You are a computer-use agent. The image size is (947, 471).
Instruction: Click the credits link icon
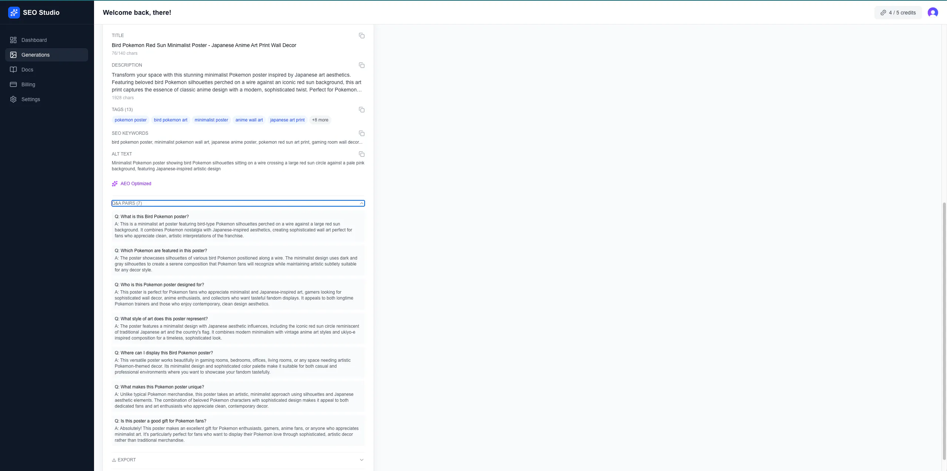[x=883, y=13]
